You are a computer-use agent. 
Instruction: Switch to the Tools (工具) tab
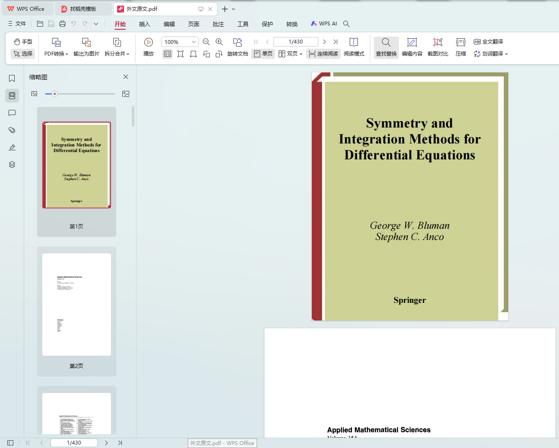[x=243, y=24]
